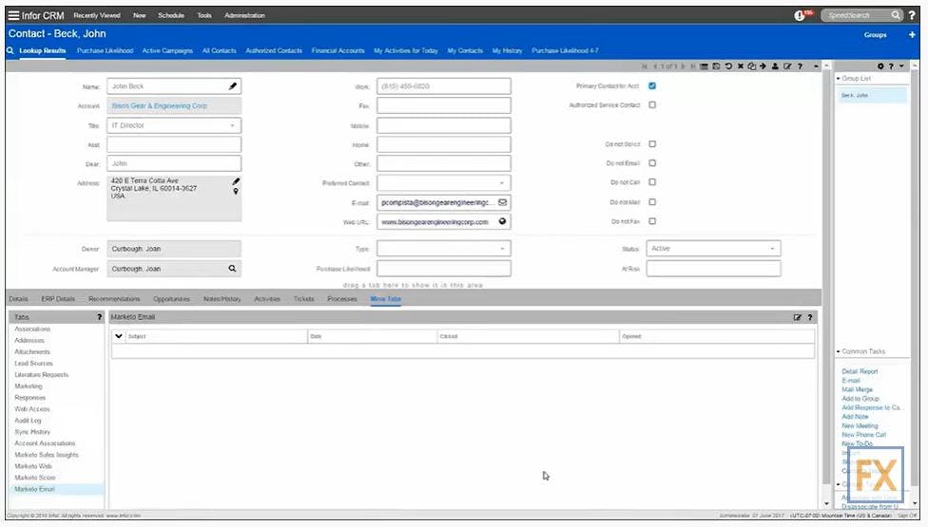Open the Title dropdown
The width and height of the screenshot is (928, 527).
(x=232, y=126)
